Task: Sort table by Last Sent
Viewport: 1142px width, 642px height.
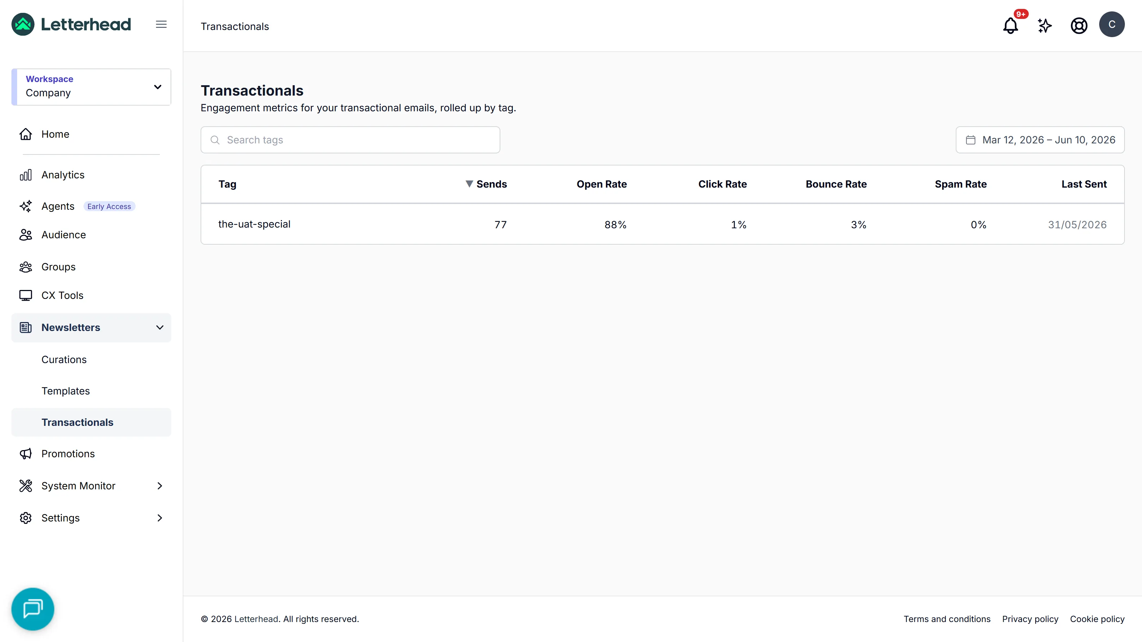Action: coord(1084,184)
